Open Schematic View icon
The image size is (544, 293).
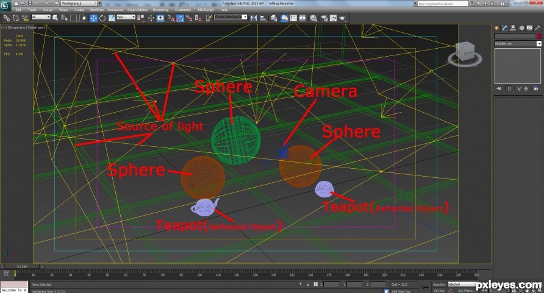302,18
